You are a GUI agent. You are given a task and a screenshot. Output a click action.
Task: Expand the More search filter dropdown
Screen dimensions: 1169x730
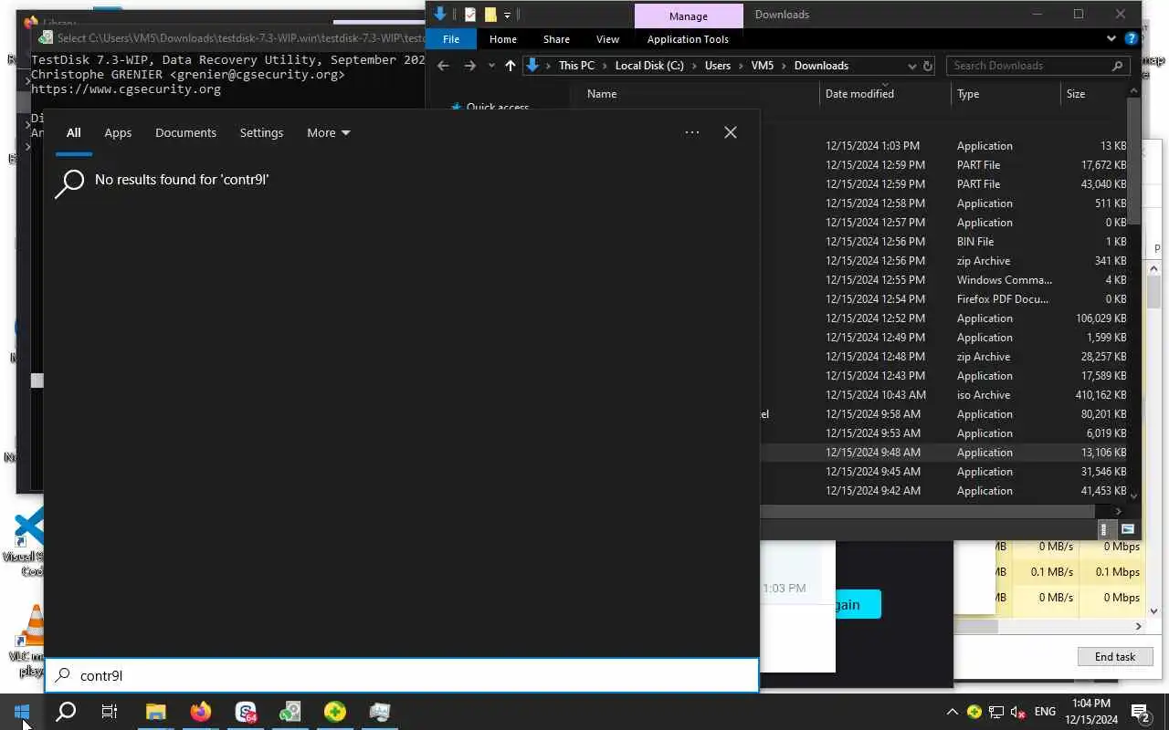pos(328,133)
